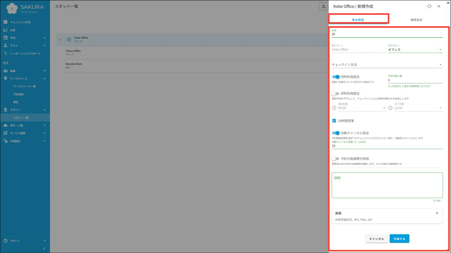This screenshot has height=253, width=451.
Task: Click the 受付・入館 bell icon
Action: click(5, 125)
